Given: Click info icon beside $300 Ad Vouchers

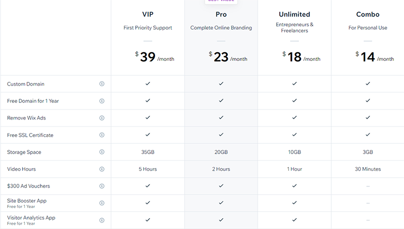Looking at the screenshot, I should [x=102, y=186].
